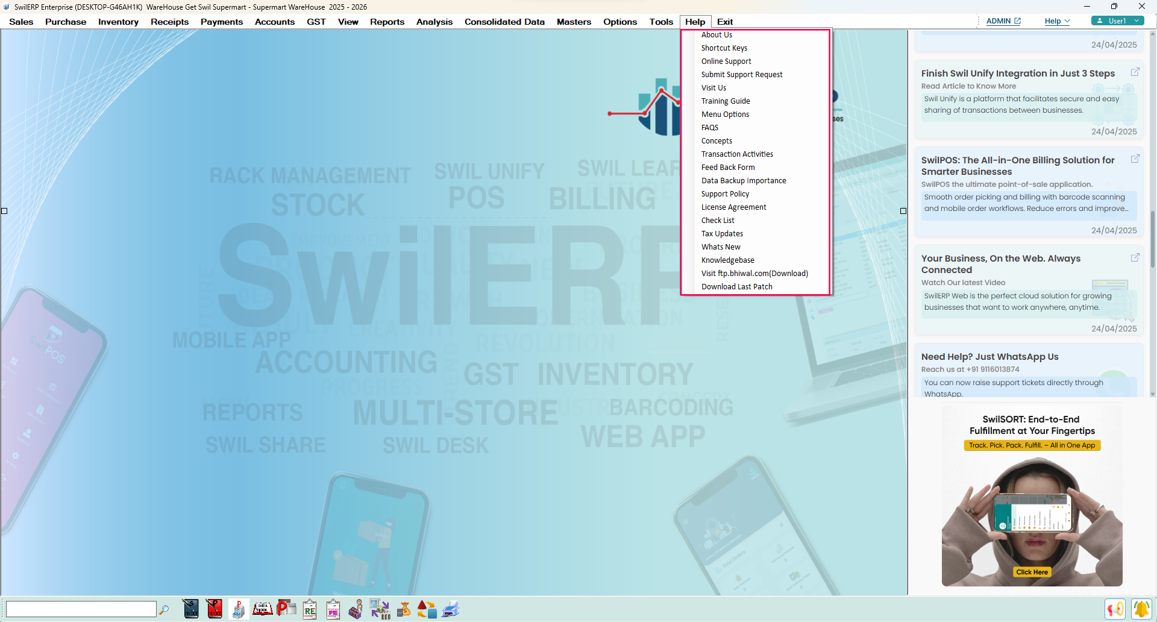Viewport: 1157px width, 622px height.
Task: Click the blue printer icon in toolbar
Action: 451,609
